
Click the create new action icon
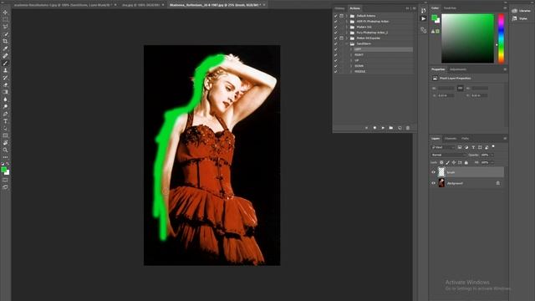click(400, 128)
